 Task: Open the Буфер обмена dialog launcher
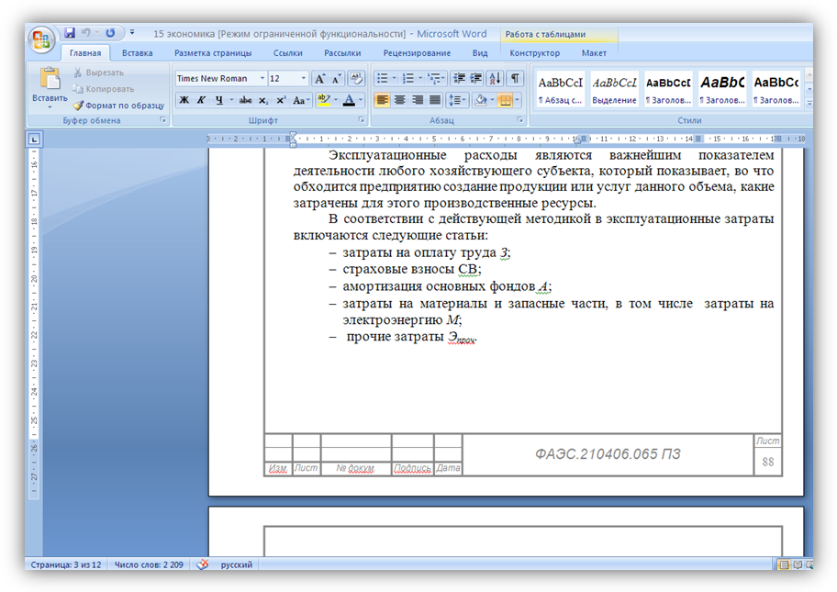click(162, 120)
